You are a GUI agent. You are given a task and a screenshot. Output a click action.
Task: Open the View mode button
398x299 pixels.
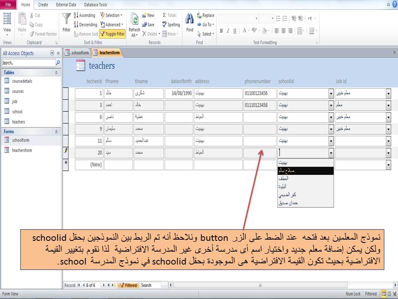click(x=7, y=24)
